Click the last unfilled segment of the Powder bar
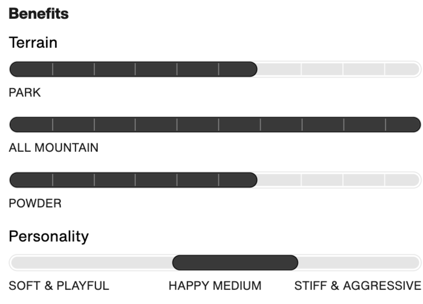Viewport: 423px width, 304px height. [402, 180]
